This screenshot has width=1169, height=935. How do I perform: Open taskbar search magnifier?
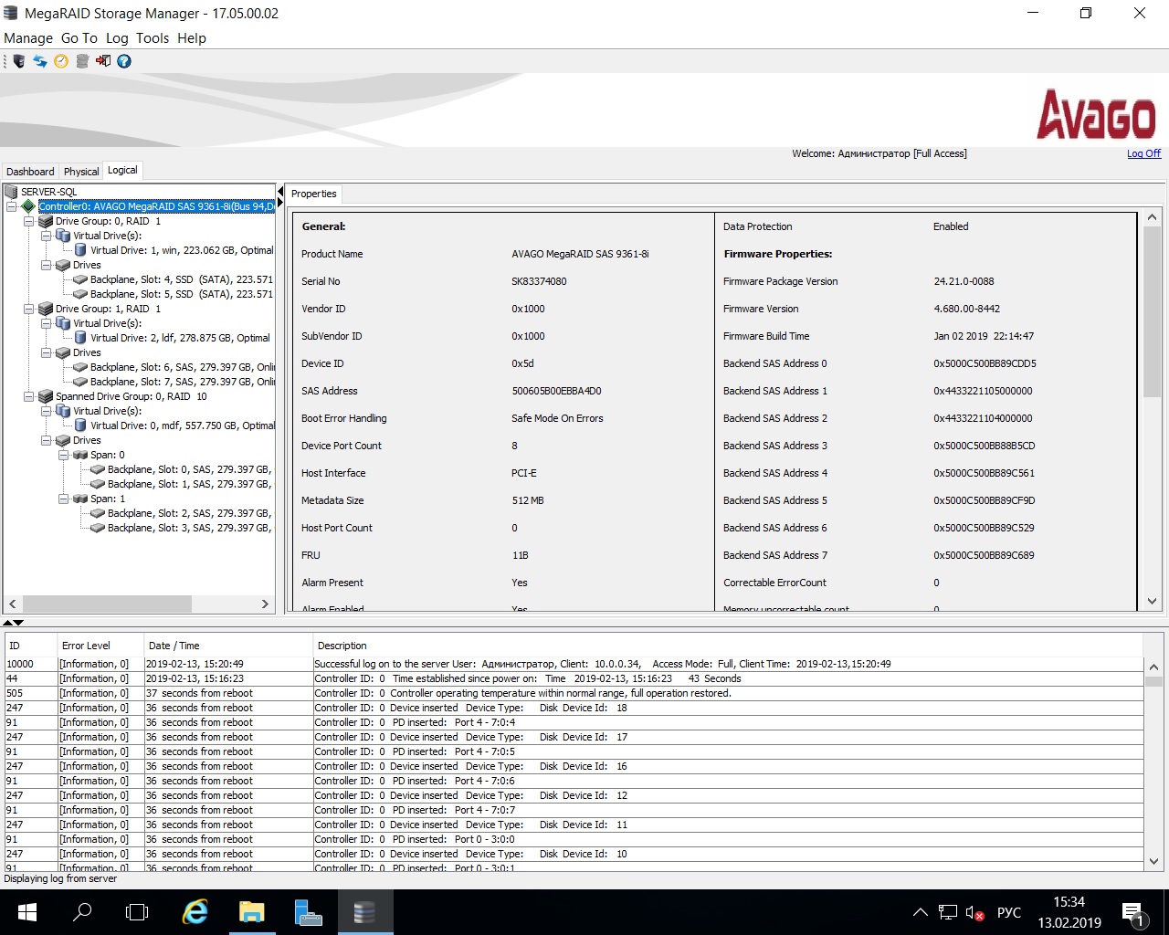(x=82, y=912)
